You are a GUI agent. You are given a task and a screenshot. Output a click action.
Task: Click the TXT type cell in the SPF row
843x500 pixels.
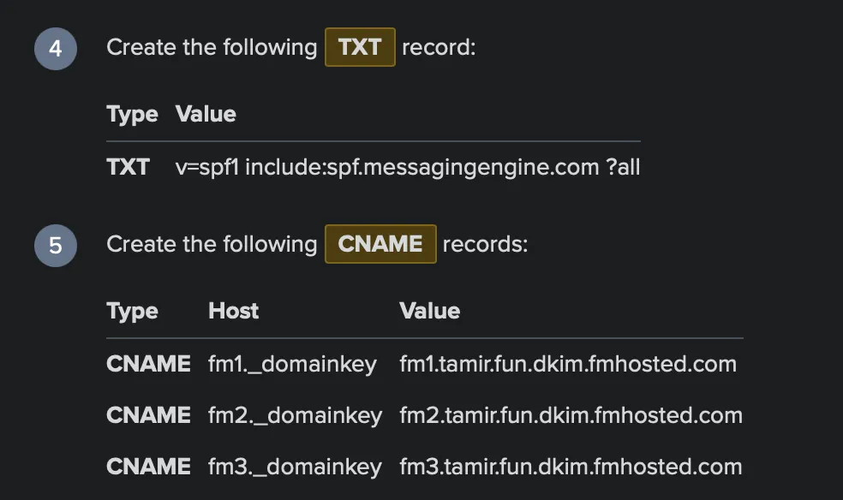128,167
